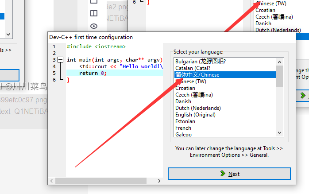Click code preview scroll right arrow
Screen dimensions: 309x194
click(x=159, y=181)
